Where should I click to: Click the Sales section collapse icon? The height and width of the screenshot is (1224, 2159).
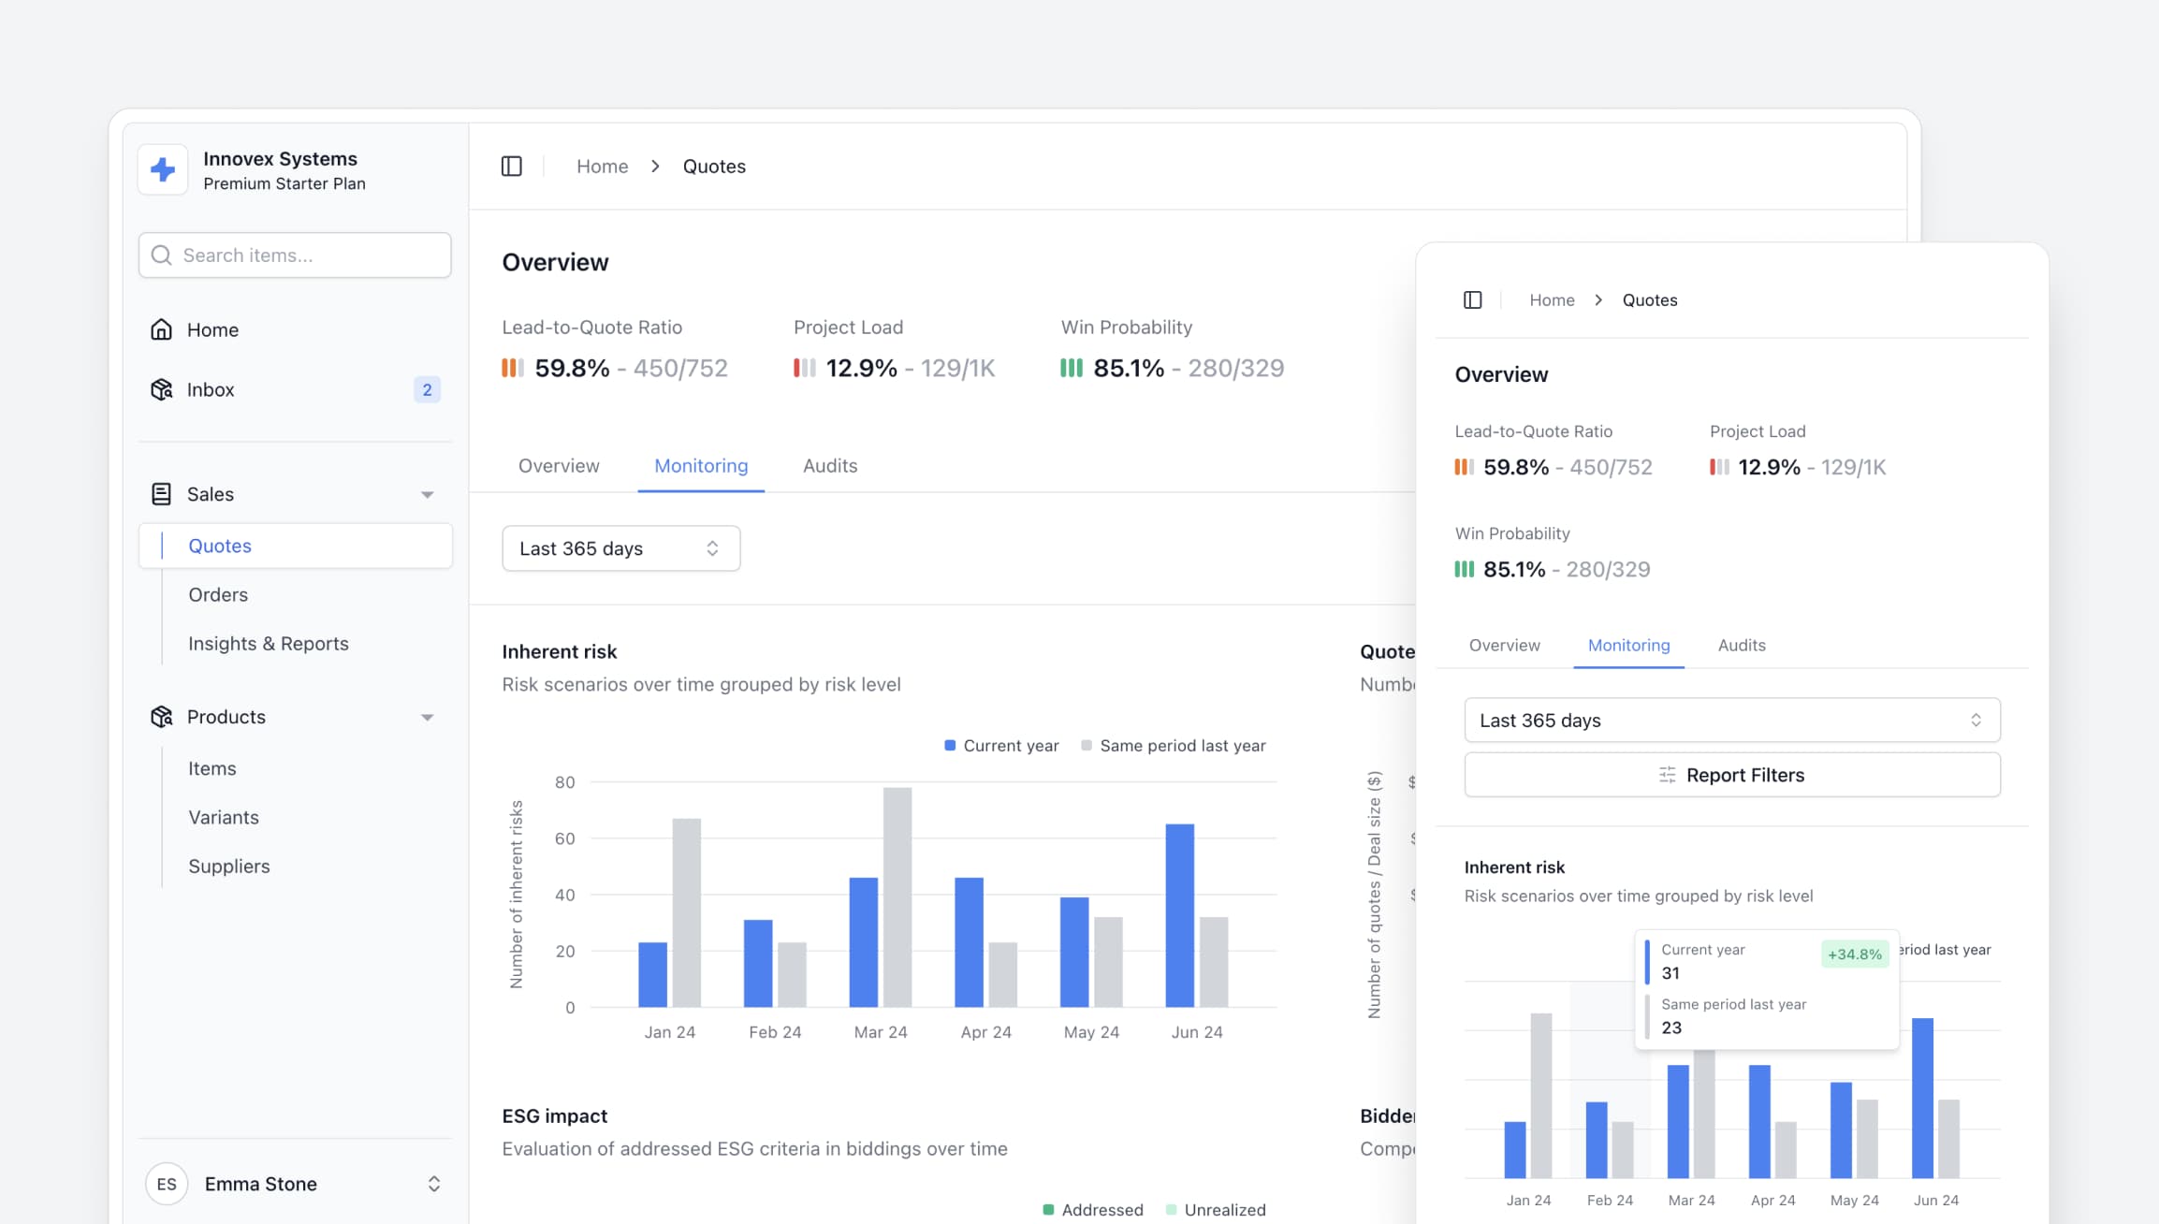(x=427, y=493)
